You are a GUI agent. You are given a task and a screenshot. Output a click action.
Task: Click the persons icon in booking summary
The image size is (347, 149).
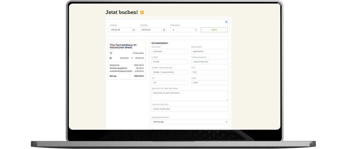[x=111, y=53]
